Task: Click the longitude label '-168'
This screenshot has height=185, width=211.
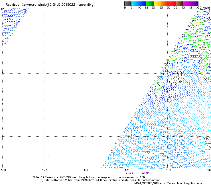Action: coord(167,170)
